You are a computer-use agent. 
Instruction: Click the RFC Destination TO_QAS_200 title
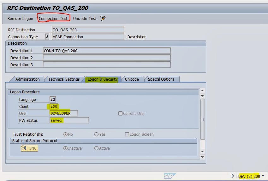click(x=48, y=8)
